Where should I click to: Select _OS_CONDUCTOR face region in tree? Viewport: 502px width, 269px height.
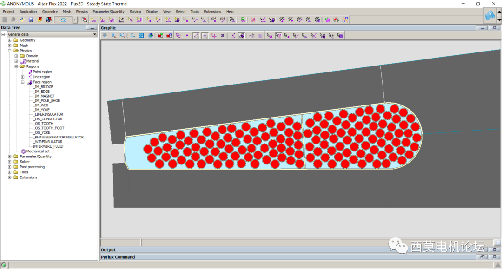[x=48, y=119]
